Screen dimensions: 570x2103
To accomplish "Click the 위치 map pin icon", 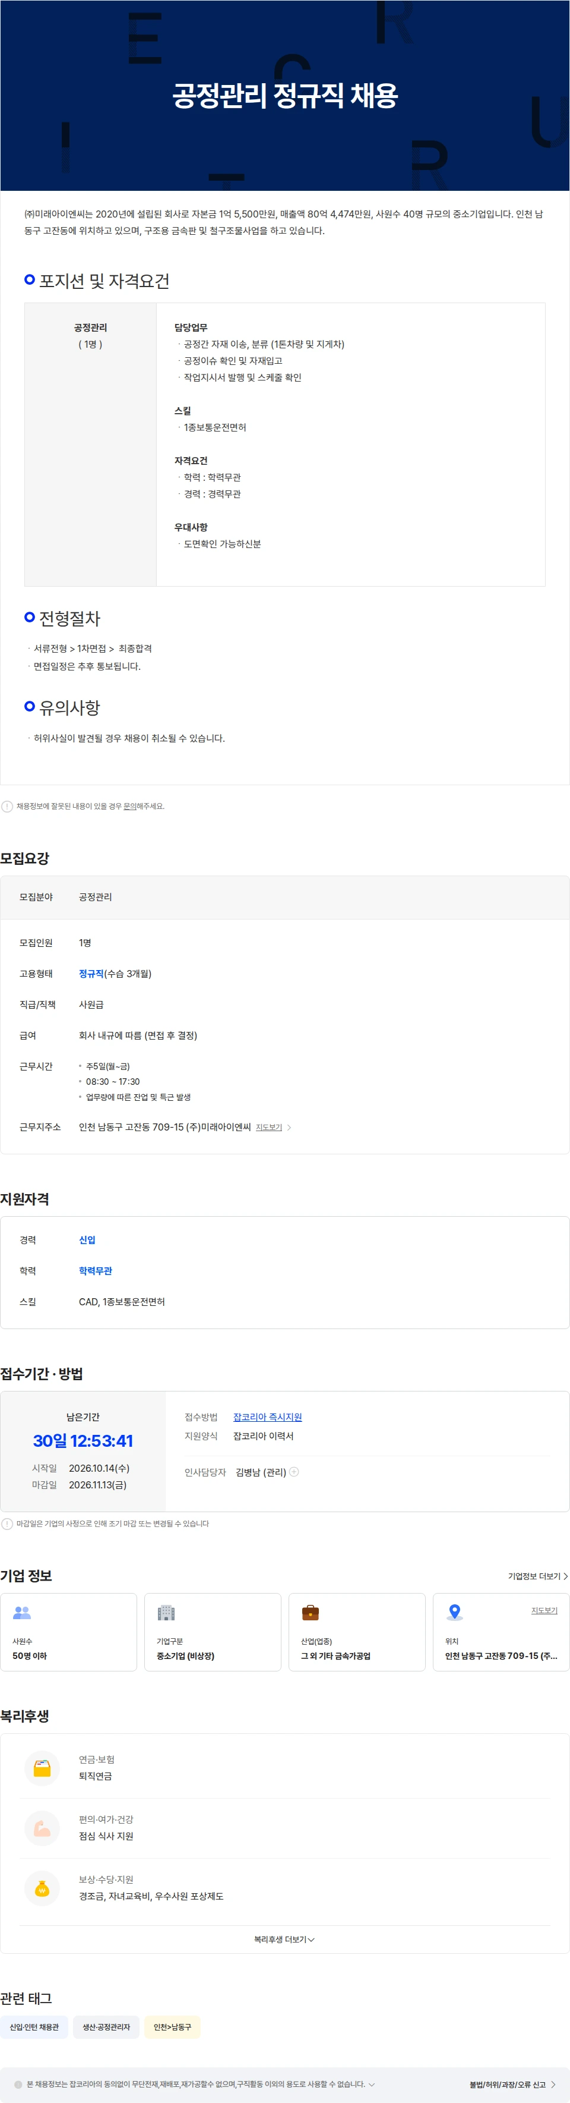I will (x=455, y=1613).
